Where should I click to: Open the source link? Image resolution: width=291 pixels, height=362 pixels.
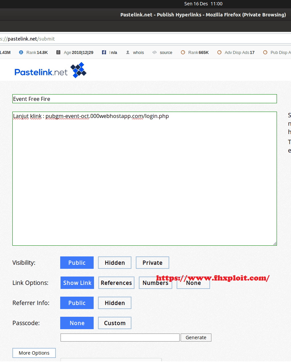[166, 53]
